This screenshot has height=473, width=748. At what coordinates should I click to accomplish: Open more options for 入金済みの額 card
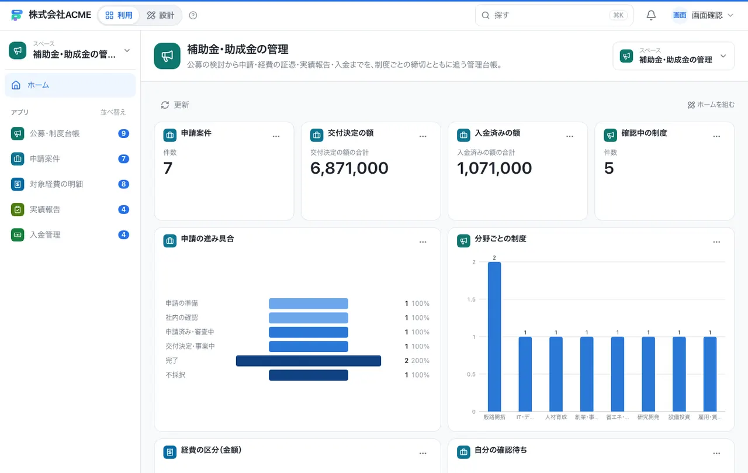570,136
